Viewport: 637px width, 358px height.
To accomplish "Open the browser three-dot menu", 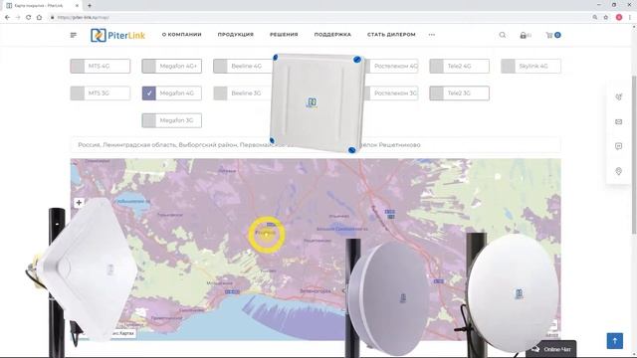I will pyautogui.click(x=630, y=18).
